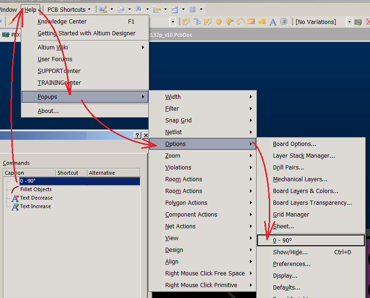Choose TRAININGcenter menu entry
The height and width of the screenshot is (298, 370).
tap(85, 83)
